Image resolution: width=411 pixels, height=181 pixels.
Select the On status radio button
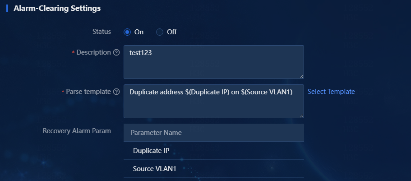[127, 32]
